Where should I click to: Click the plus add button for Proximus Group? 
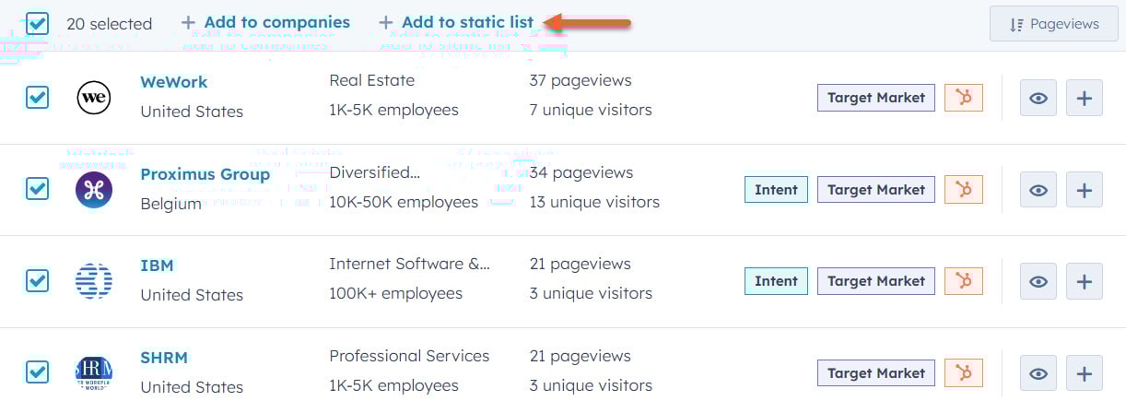(1085, 190)
